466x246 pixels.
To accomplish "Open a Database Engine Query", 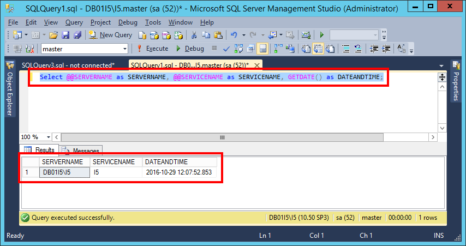I will click(142, 35).
